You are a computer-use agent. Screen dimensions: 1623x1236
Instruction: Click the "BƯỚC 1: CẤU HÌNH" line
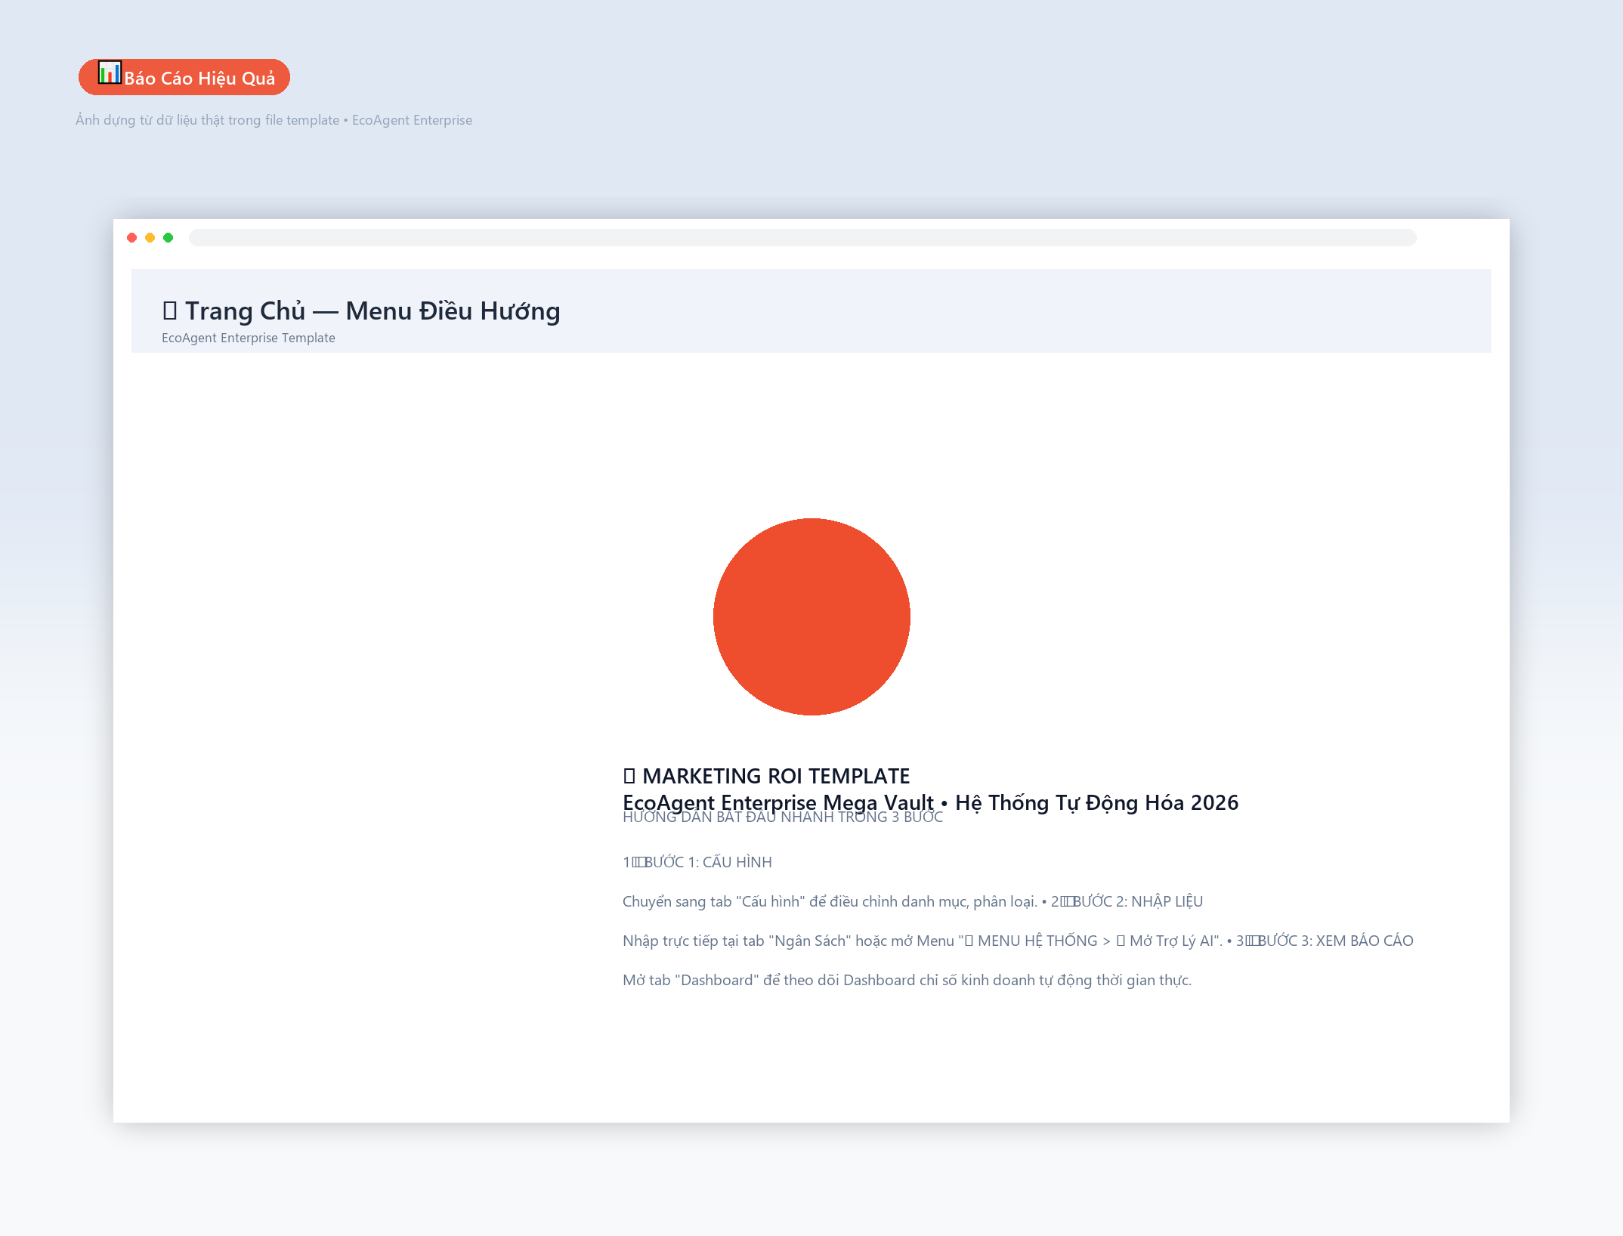tap(697, 862)
